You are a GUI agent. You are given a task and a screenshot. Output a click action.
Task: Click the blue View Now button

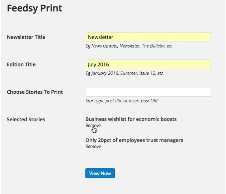[100, 173]
